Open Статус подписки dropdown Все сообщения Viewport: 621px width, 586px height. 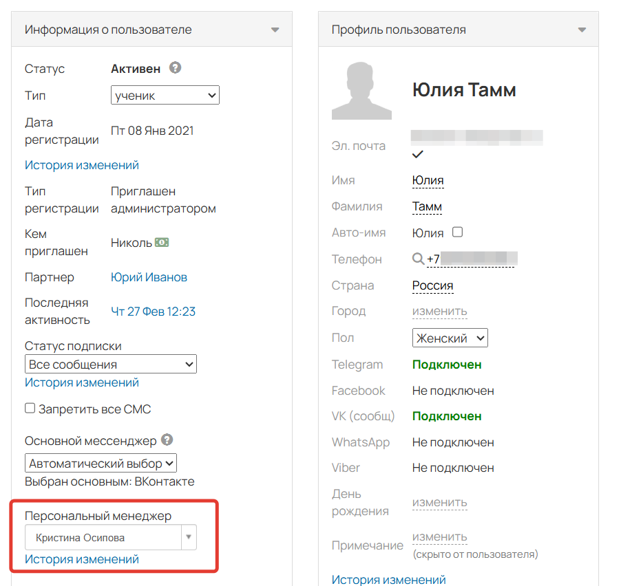(x=110, y=365)
